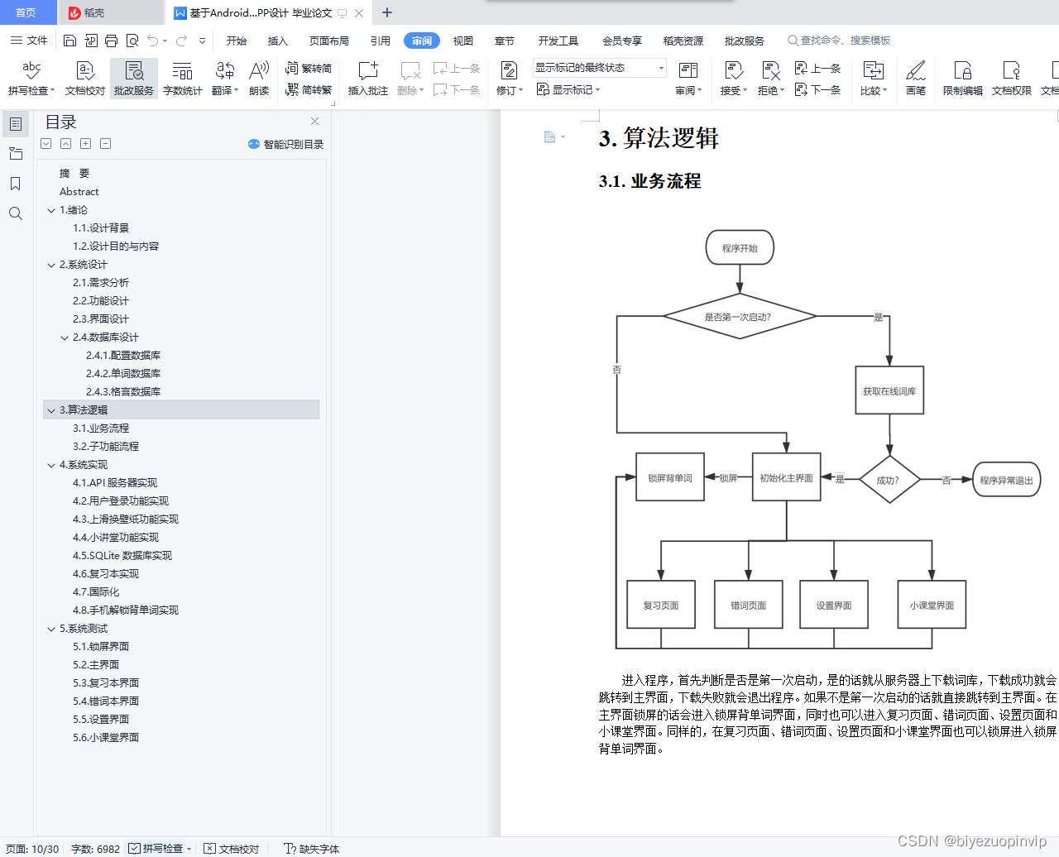1059x857 pixels.
Task: Collapse the 2.4.数据库设计 outline section
Action: tap(65, 337)
